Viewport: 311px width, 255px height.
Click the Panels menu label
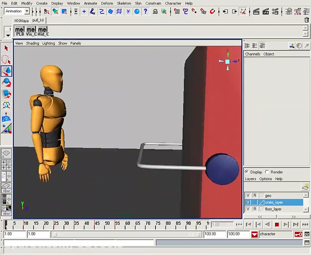(75, 43)
